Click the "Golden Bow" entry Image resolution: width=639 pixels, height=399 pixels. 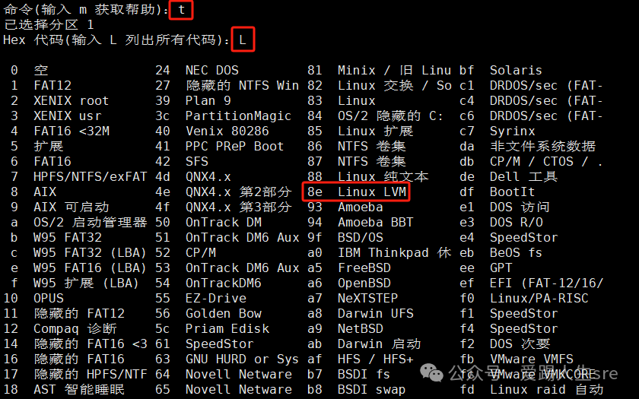(x=224, y=313)
